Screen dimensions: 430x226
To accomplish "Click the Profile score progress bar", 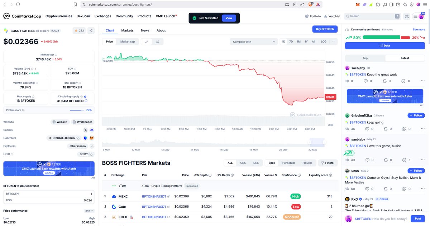I will click(77, 110).
